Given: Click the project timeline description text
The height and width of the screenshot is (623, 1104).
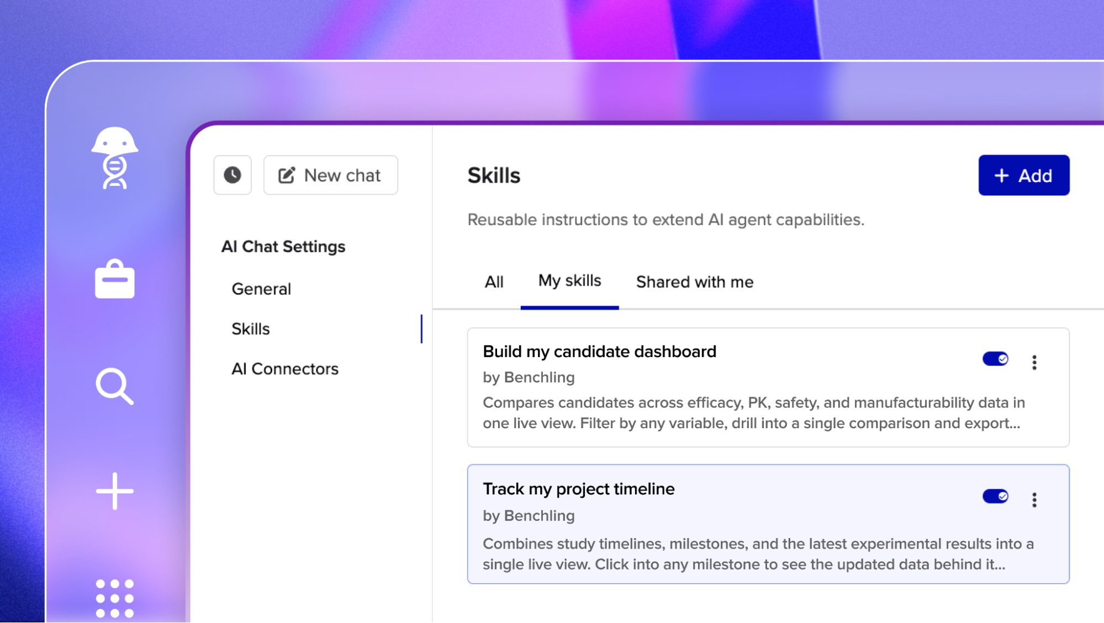Looking at the screenshot, I should point(758,554).
